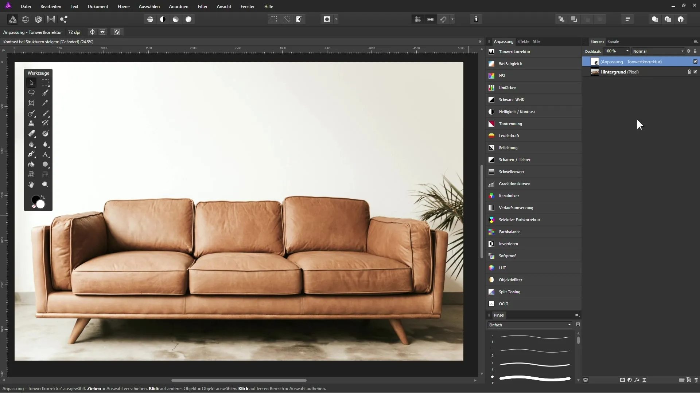Screen dimensions: 700x393
Task: Open the Ebenen panel options menu
Action: pyautogui.click(x=695, y=41)
